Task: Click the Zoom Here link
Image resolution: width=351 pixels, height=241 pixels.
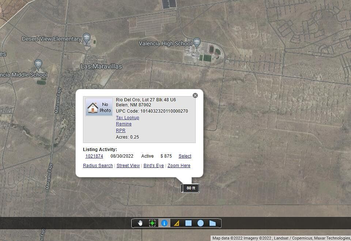Action: tap(179, 166)
